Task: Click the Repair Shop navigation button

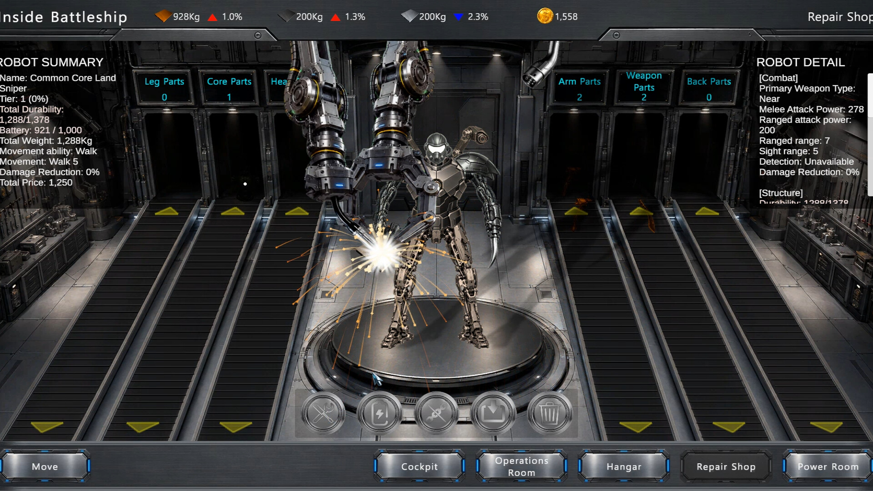Action: pyautogui.click(x=726, y=466)
